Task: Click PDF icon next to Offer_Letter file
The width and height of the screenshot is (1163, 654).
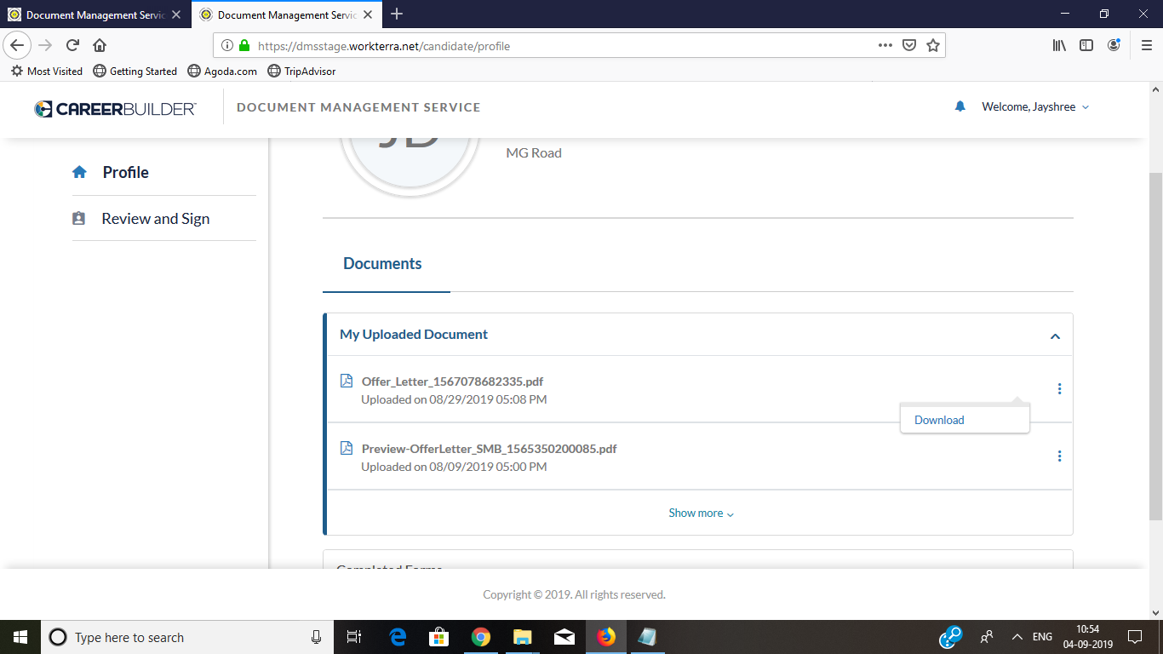Action: pyautogui.click(x=347, y=381)
